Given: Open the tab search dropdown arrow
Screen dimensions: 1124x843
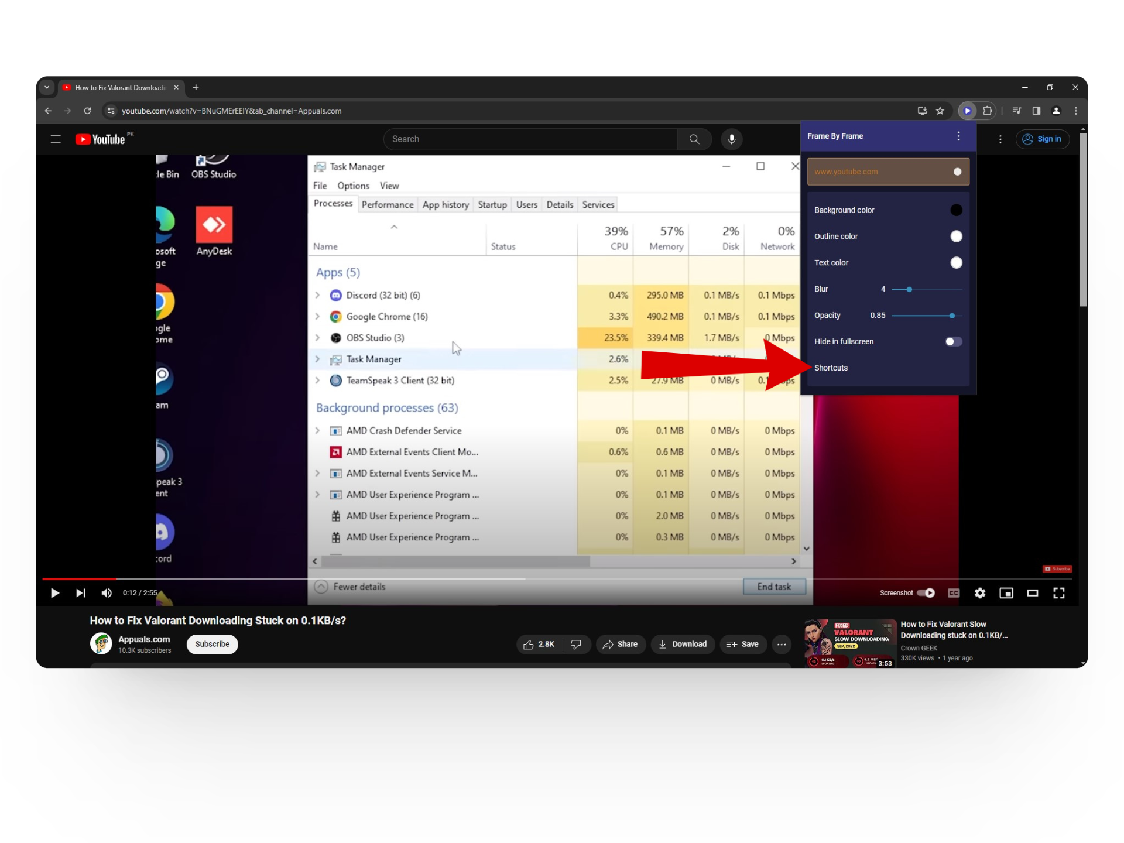Looking at the screenshot, I should [x=47, y=87].
